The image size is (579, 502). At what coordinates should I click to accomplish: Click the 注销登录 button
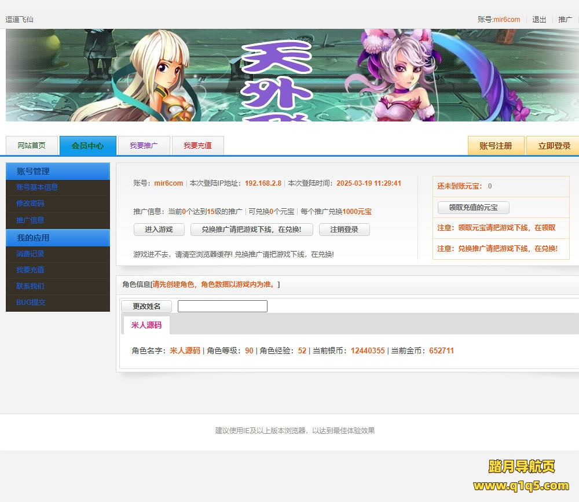click(344, 230)
